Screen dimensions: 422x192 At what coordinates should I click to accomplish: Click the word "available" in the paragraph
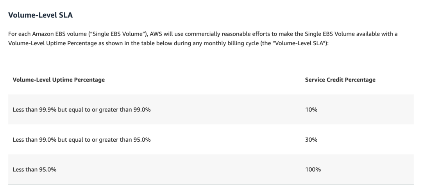click(373, 34)
